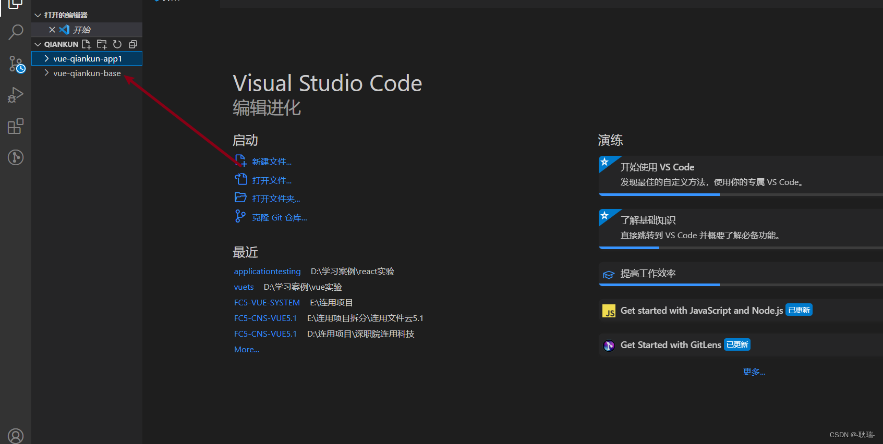This screenshot has width=883, height=444.
Task: Click progress bar under 开始使用 VS Code
Action: click(x=741, y=194)
